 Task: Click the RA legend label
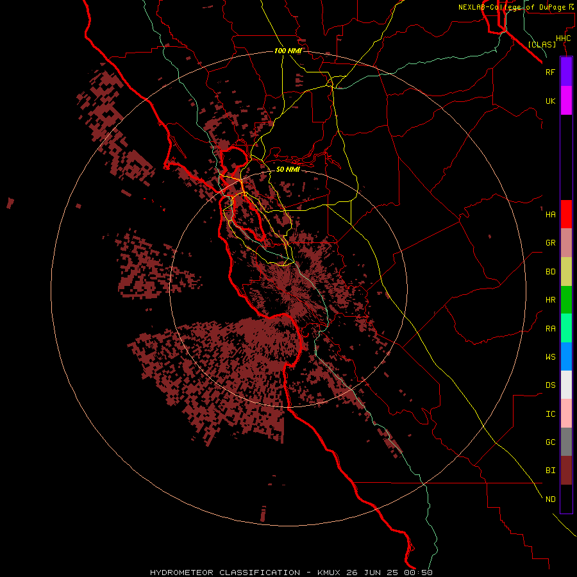550,329
